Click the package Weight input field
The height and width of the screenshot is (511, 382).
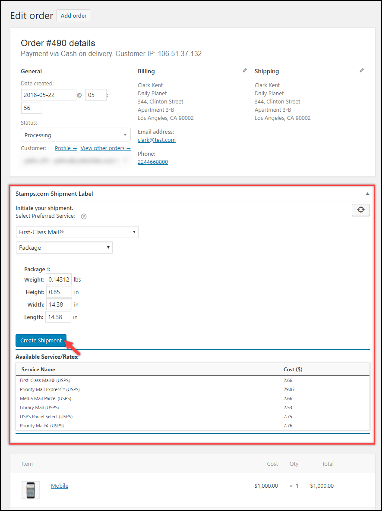pos(59,279)
